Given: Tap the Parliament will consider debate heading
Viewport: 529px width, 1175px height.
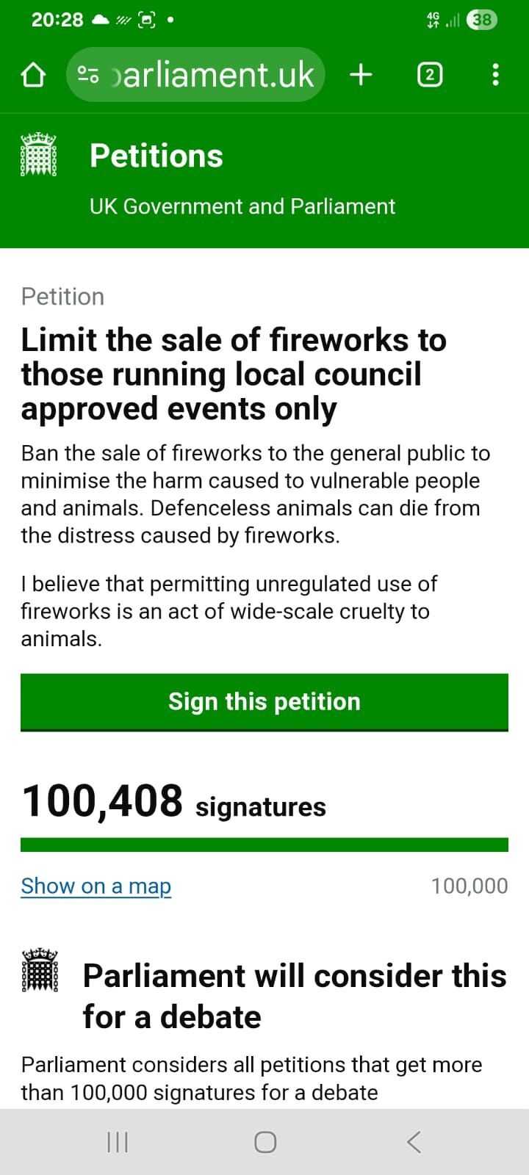Looking at the screenshot, I should (x=294, y=996).
